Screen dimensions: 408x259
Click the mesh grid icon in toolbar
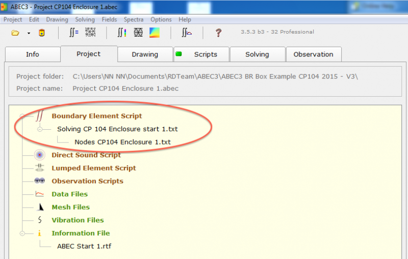pyautogui.click(x=90, y=33)
